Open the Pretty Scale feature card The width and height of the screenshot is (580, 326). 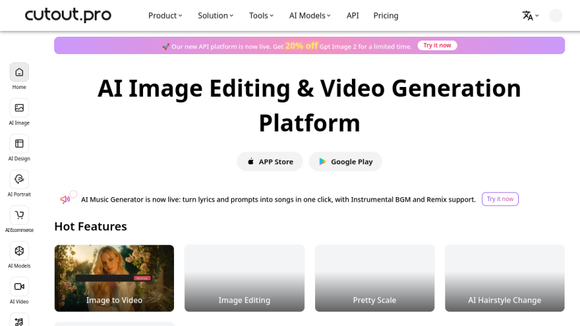tap(374, 278)
